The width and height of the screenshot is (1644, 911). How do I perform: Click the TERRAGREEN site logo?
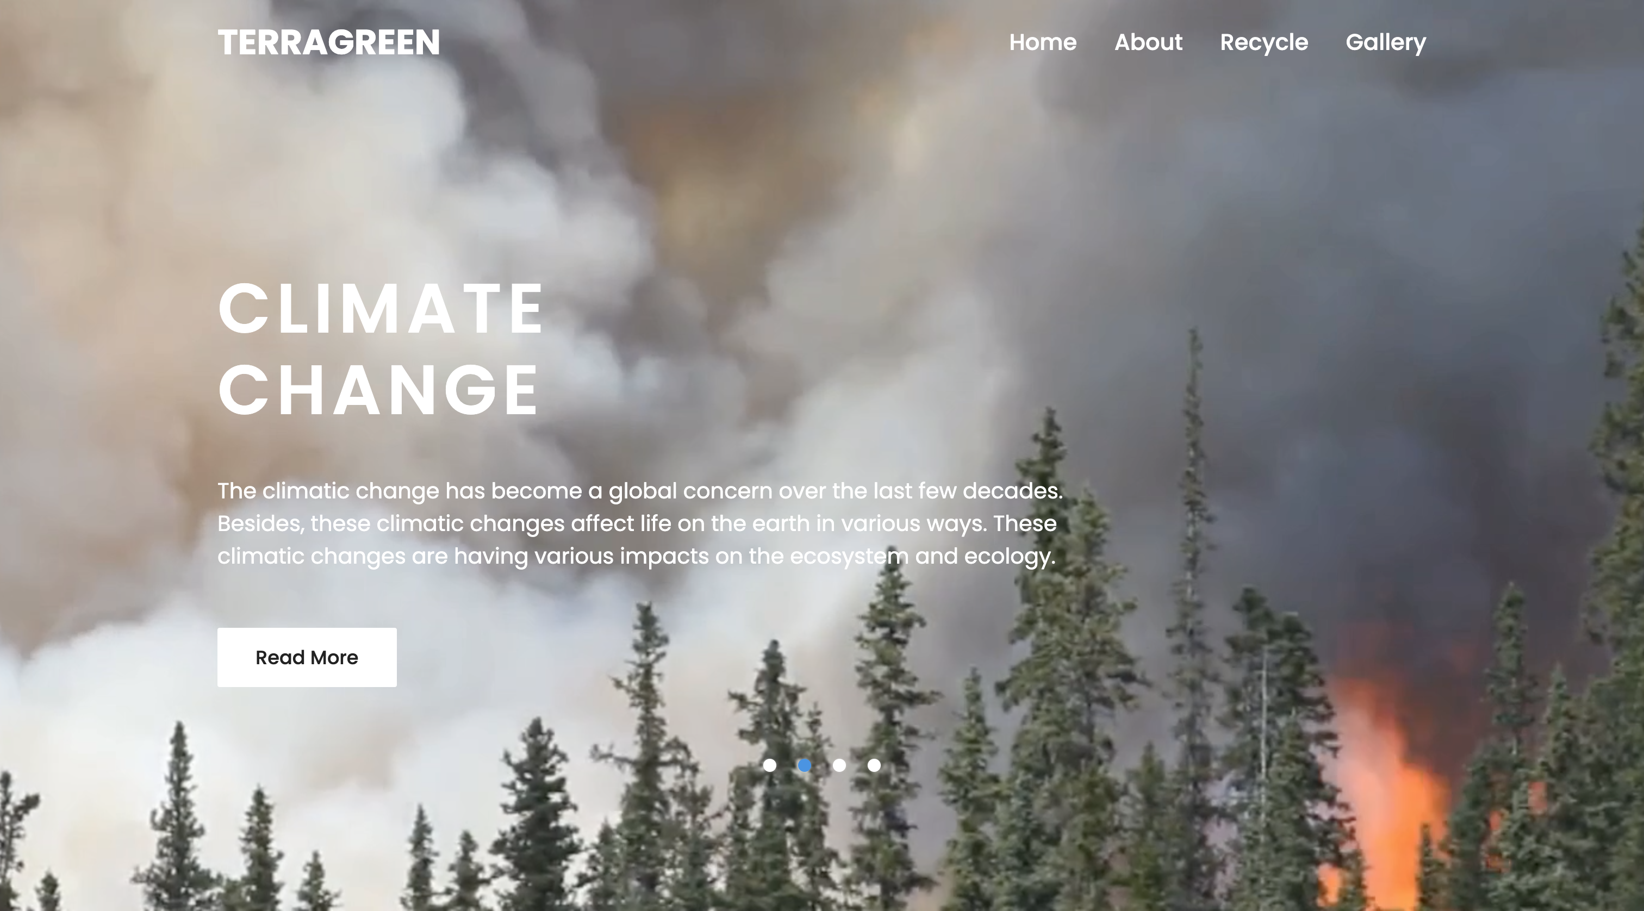tap(329, 42)
